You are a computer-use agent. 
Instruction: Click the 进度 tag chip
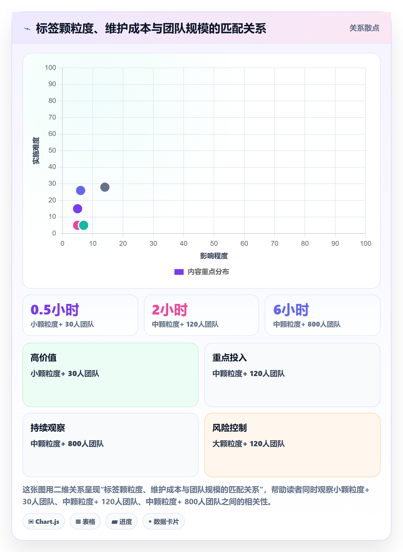click(x=121, y=522)
